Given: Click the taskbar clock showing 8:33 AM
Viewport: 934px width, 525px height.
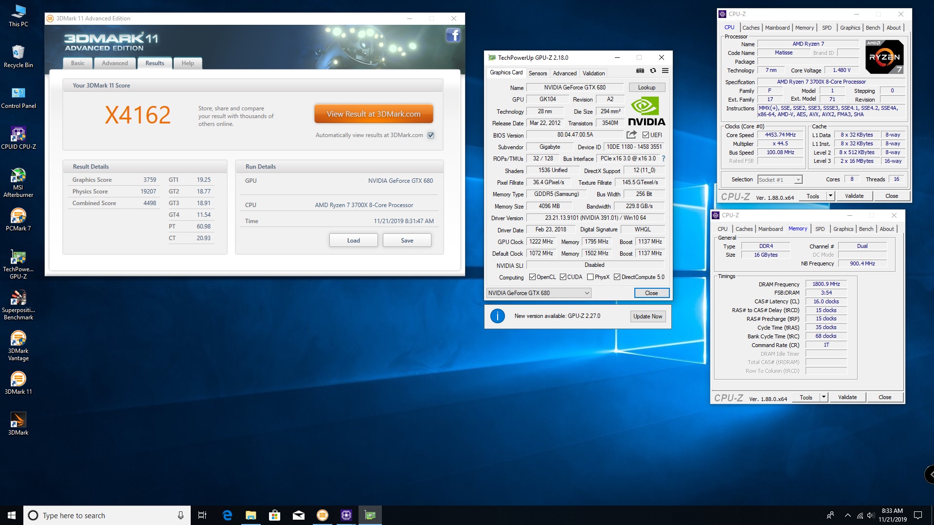Looking at the screenshot, I should tap(892, 515).
